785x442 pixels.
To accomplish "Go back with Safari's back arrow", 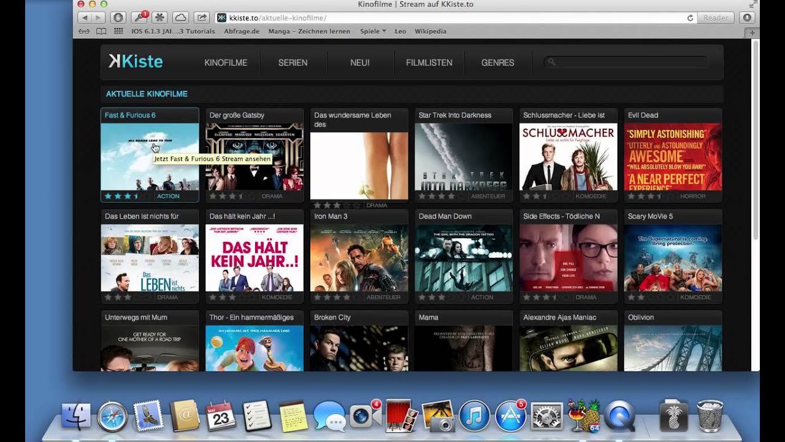I will pyautogui.click(x=85, y=18).
